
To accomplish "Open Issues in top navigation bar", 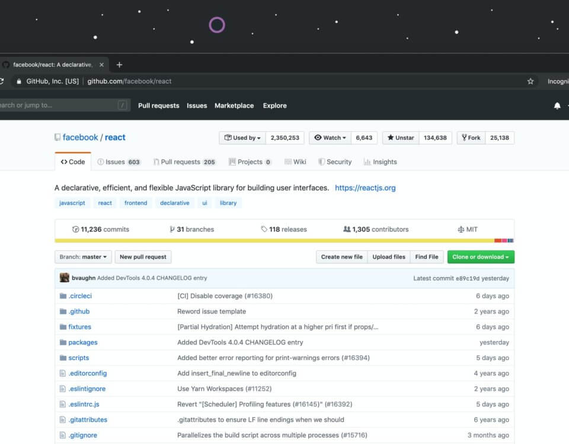I will [197, 106].
